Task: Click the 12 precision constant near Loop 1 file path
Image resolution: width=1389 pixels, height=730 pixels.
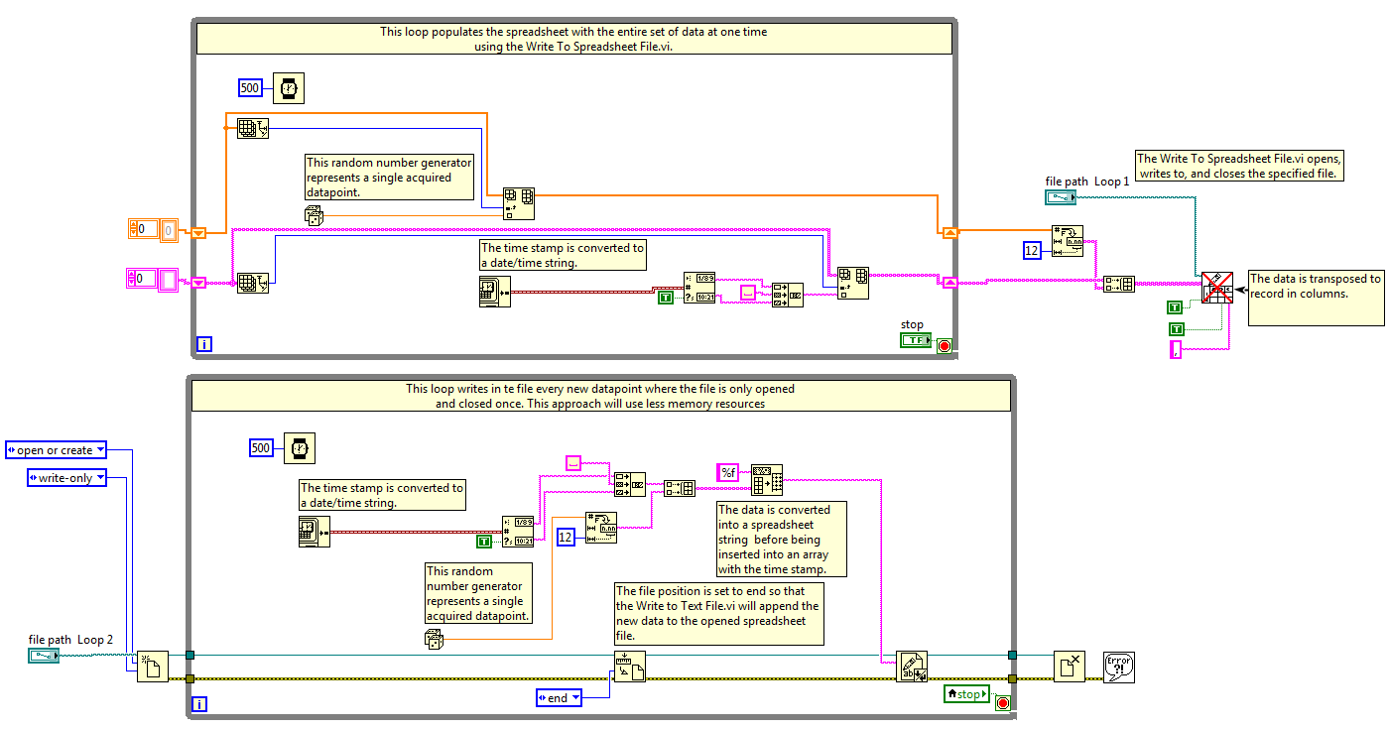Action: pyautogui.click(x=1032, y=251)
